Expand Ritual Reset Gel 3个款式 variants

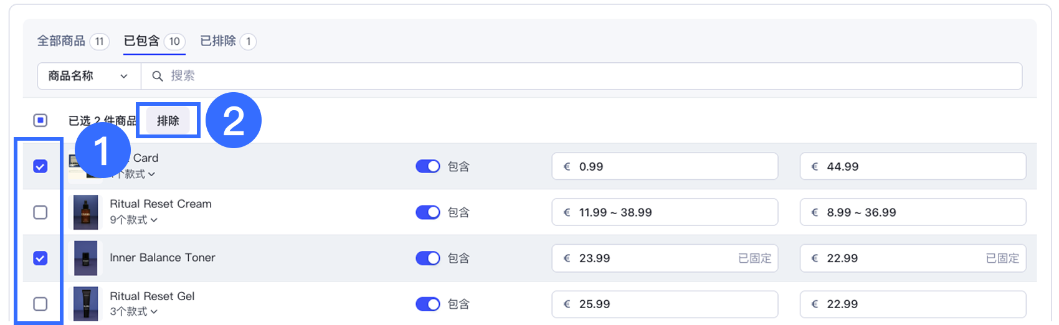[133, 311]
